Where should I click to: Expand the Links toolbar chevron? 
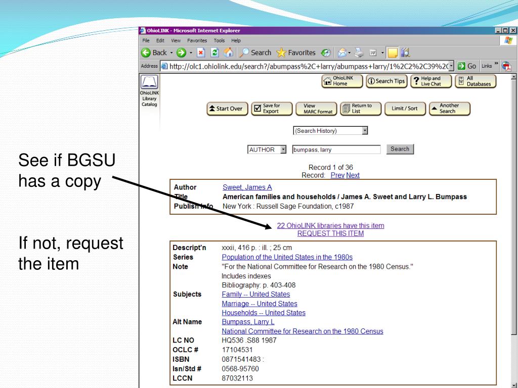pos(496,63)
